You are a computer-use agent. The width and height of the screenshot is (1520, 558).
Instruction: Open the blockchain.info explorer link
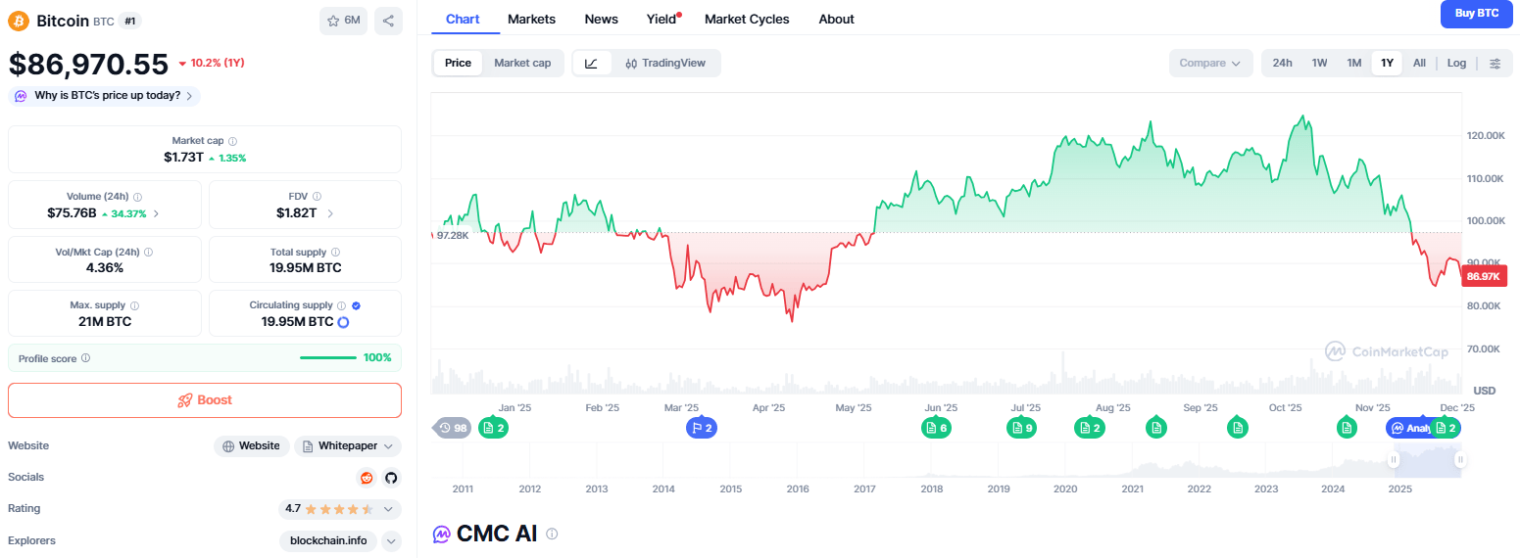(x=328, y=540)
